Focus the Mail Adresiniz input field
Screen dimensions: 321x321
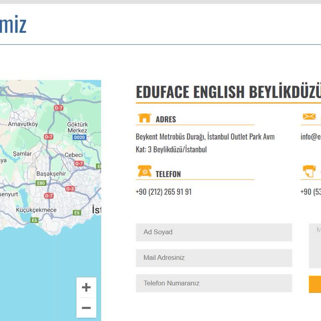(214, 258)
